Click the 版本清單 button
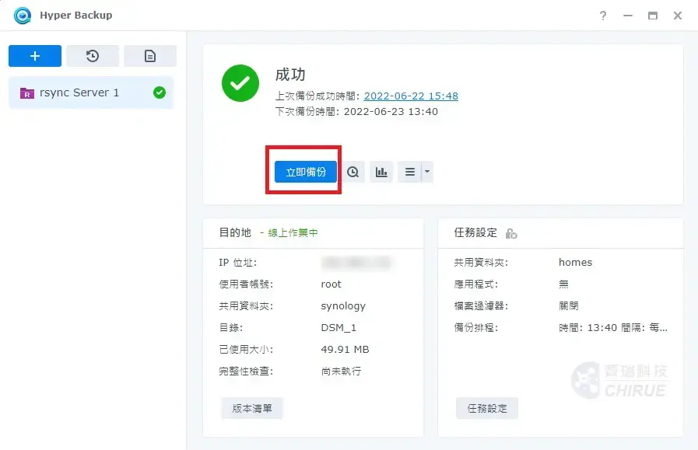Viewport: 698px width, 450px height. (252, 408)
